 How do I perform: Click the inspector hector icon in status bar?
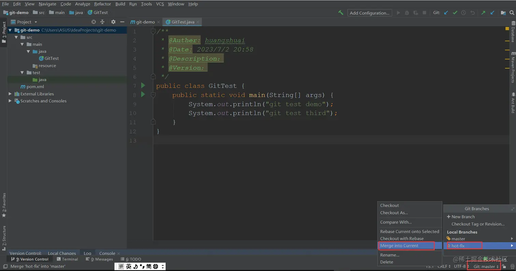(512, 266)
